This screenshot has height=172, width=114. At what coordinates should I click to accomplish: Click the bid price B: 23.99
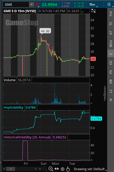[79, 3]
